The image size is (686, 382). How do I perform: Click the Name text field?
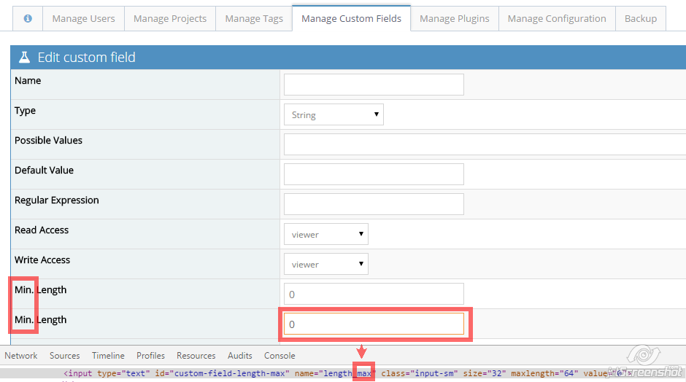click(374, 85)
